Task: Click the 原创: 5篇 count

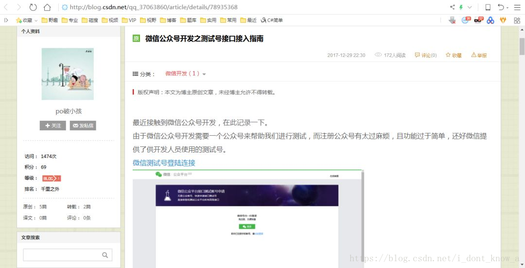Action: (x=35, y=206)
